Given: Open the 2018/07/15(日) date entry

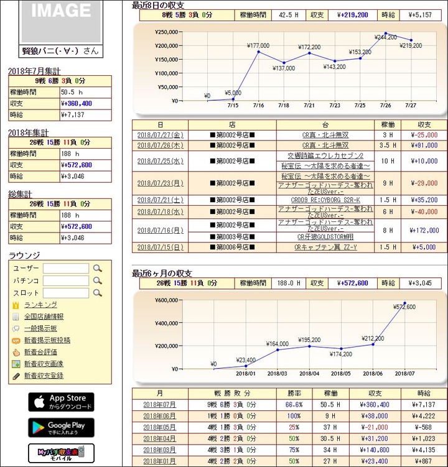Looking at the screenshot, I should click(x=161, y=247).
